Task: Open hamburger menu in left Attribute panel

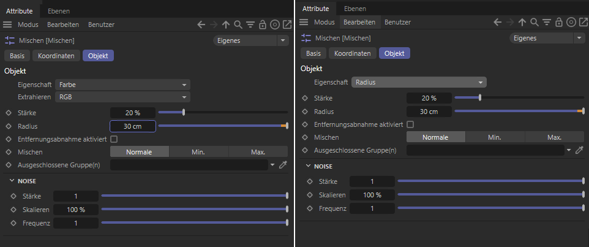Action: (x=7, y=25)
